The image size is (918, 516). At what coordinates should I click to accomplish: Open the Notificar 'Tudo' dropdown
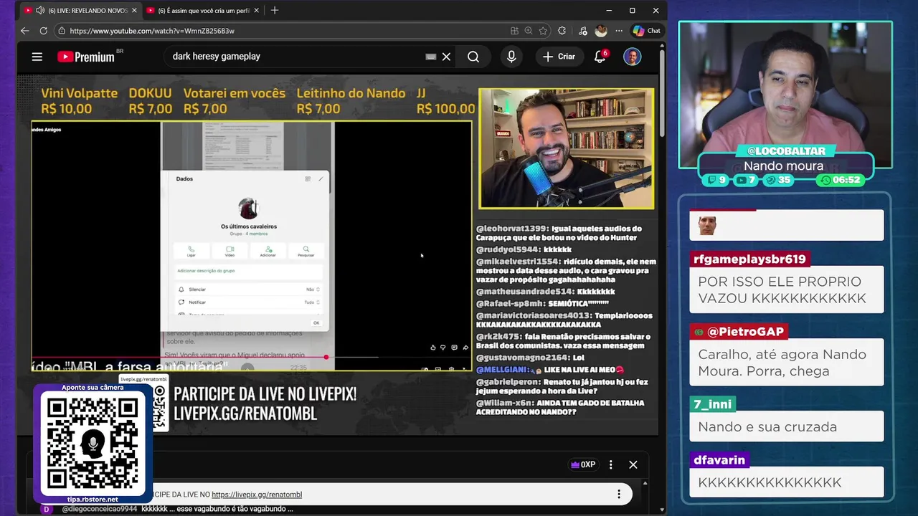pos(312,302)
